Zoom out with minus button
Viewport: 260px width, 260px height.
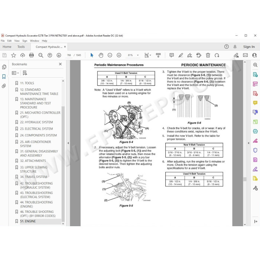(x=110, y=55)
